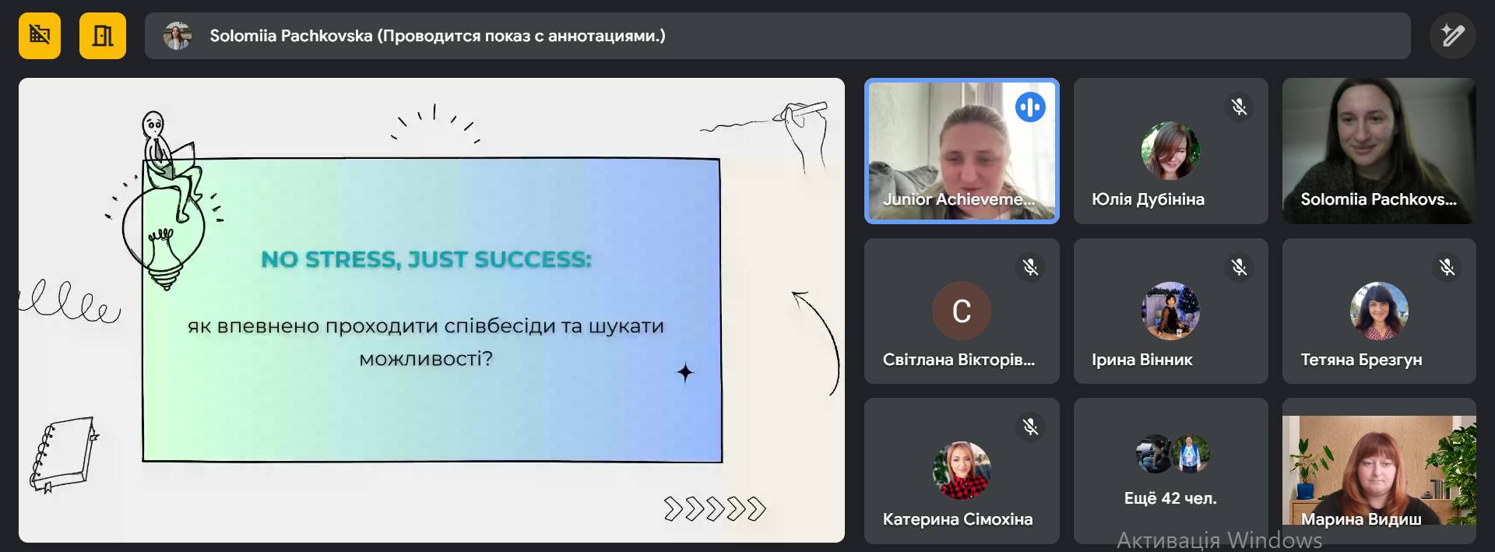This screenshot has height=552, width=1495.
Task: Click Катерина Сімохіна profile avatar
Action: [962, 470]
